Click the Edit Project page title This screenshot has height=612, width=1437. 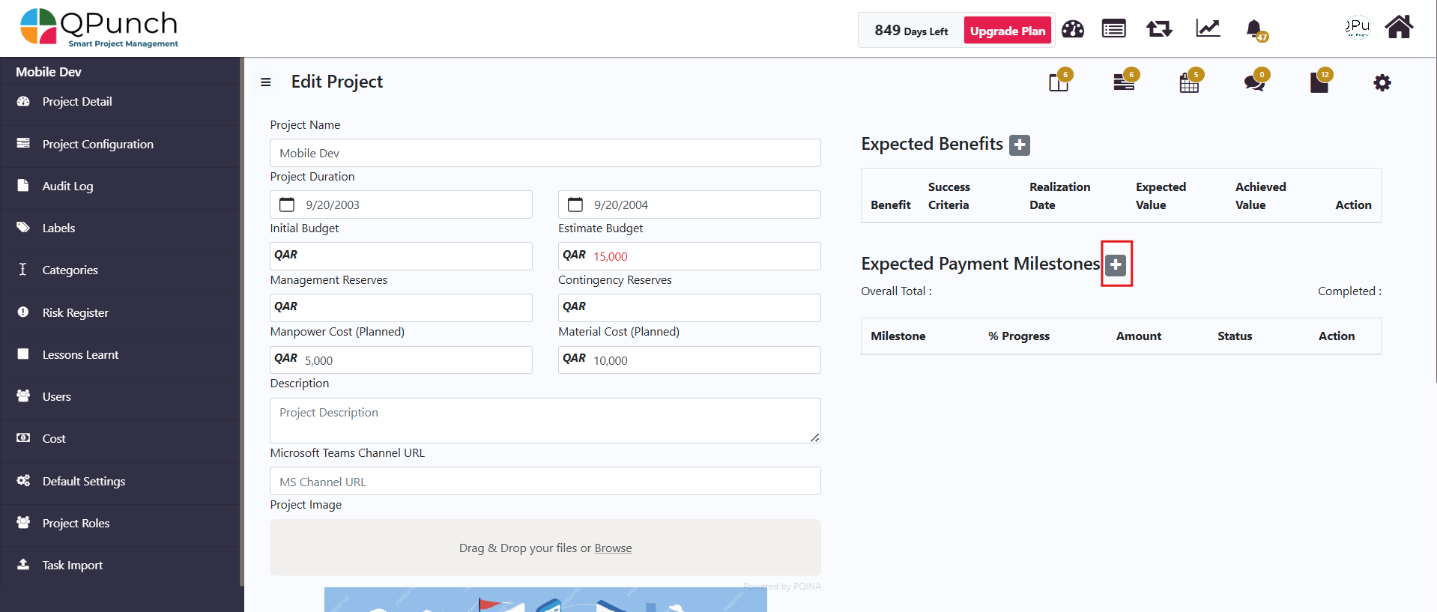[337, 82]
